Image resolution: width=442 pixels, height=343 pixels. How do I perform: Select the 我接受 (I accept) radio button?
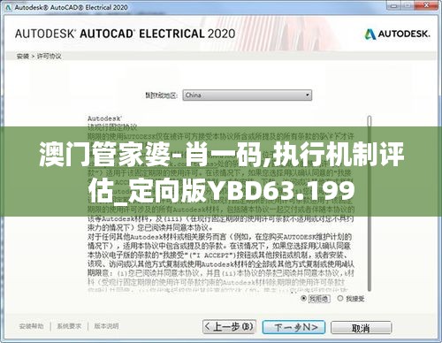point(340,299)
